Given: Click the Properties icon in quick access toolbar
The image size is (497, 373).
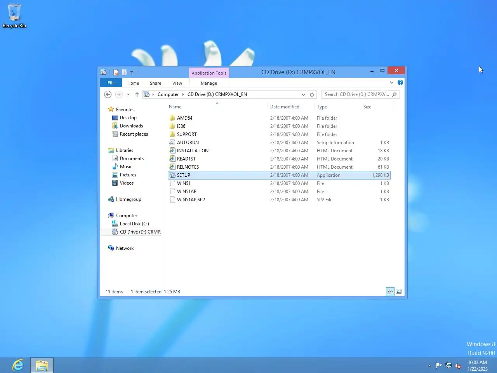Looking at the screenshot, I should point(116,72).
